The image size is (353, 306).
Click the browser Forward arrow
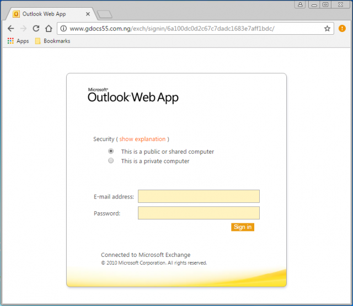coord(23,29)
